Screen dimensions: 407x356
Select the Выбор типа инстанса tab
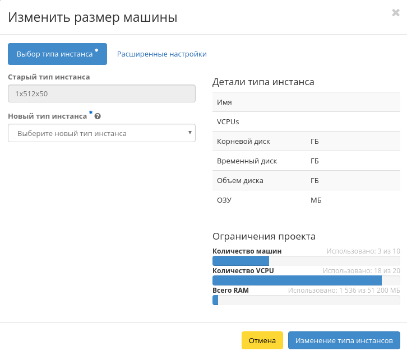[x=57, y=54]
